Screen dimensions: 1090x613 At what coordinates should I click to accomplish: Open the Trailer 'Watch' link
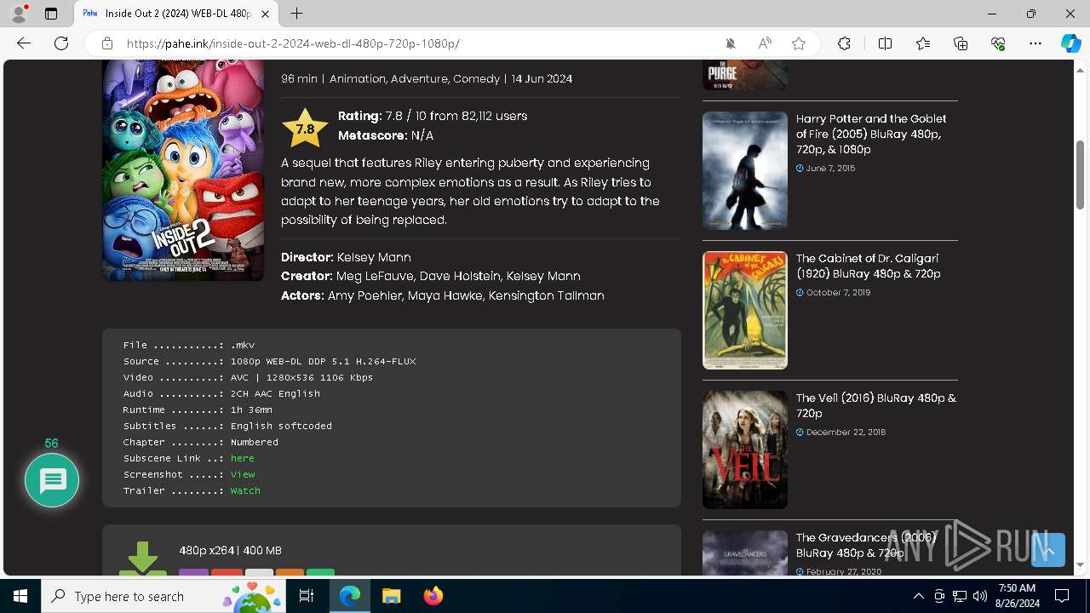pos(245,490)
